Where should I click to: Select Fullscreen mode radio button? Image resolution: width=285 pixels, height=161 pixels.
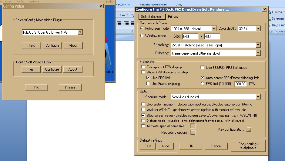point(142,28)
